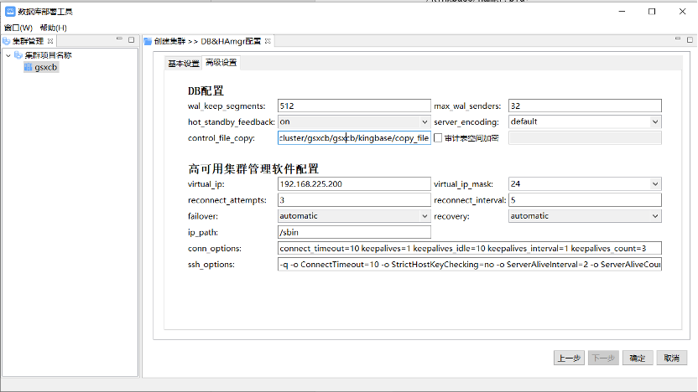Minimize the deployment tool window

pyautogui.click(x=622, y=12)
